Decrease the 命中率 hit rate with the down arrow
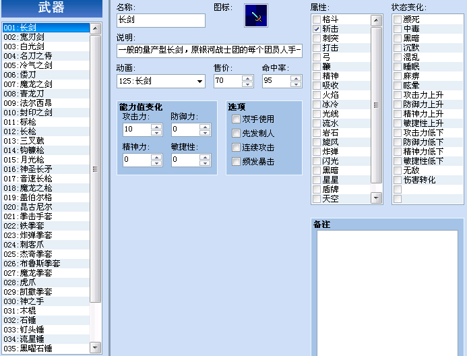This screenshot has height=356, width=467. click(x=296, y=84)
